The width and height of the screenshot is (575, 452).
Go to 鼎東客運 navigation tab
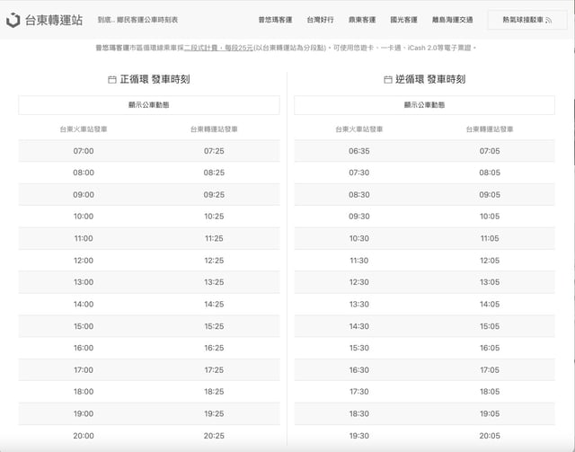(x=362, y=19)
